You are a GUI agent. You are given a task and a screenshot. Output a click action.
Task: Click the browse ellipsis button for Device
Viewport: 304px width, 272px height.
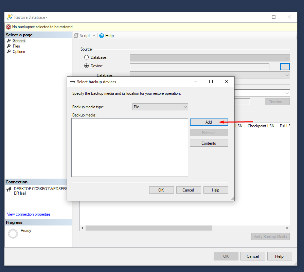(285, 67)
